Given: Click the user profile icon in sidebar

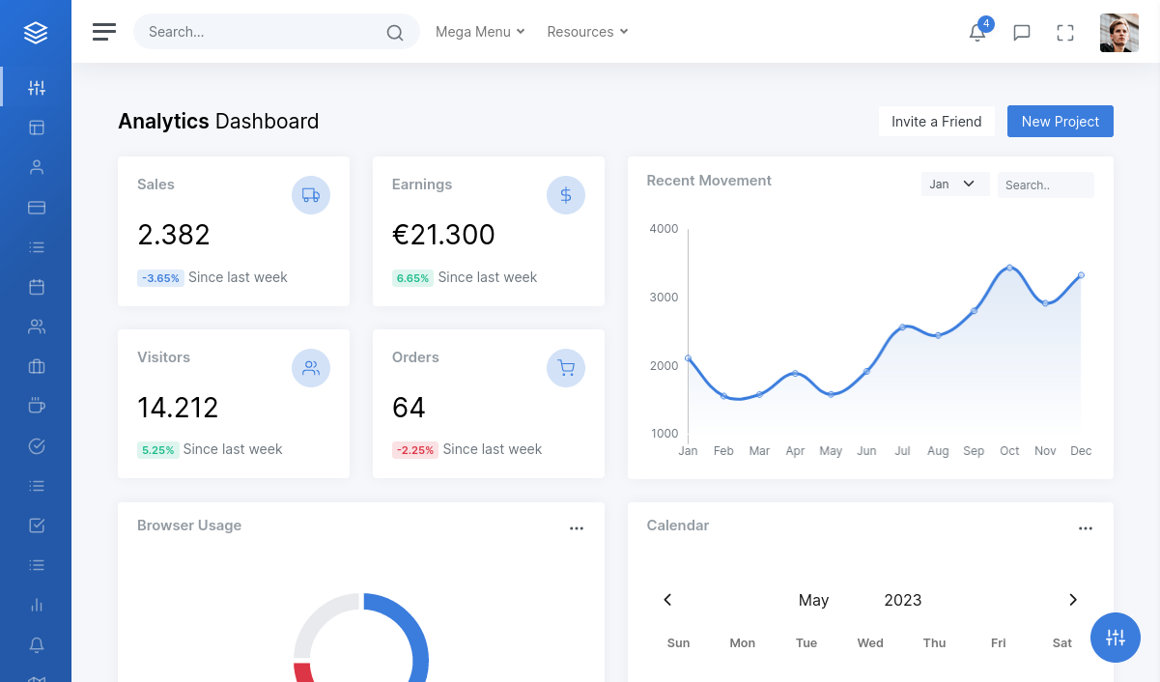Looking at the screenshot, I should point(37,167).
